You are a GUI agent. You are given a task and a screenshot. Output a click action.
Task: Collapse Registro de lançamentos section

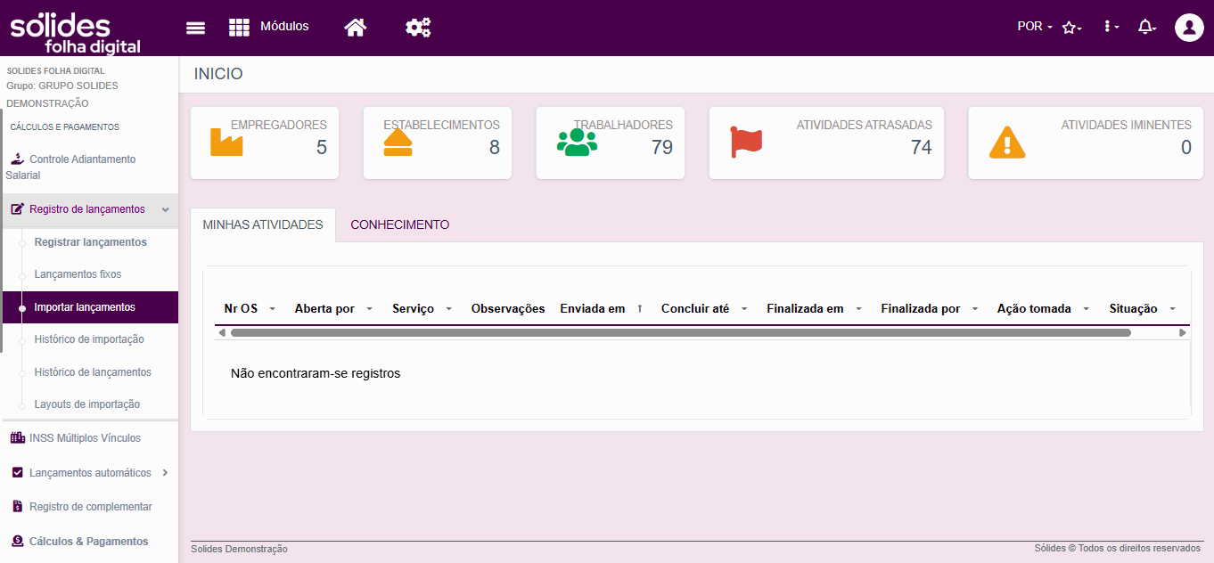click(x=165, y=209)
